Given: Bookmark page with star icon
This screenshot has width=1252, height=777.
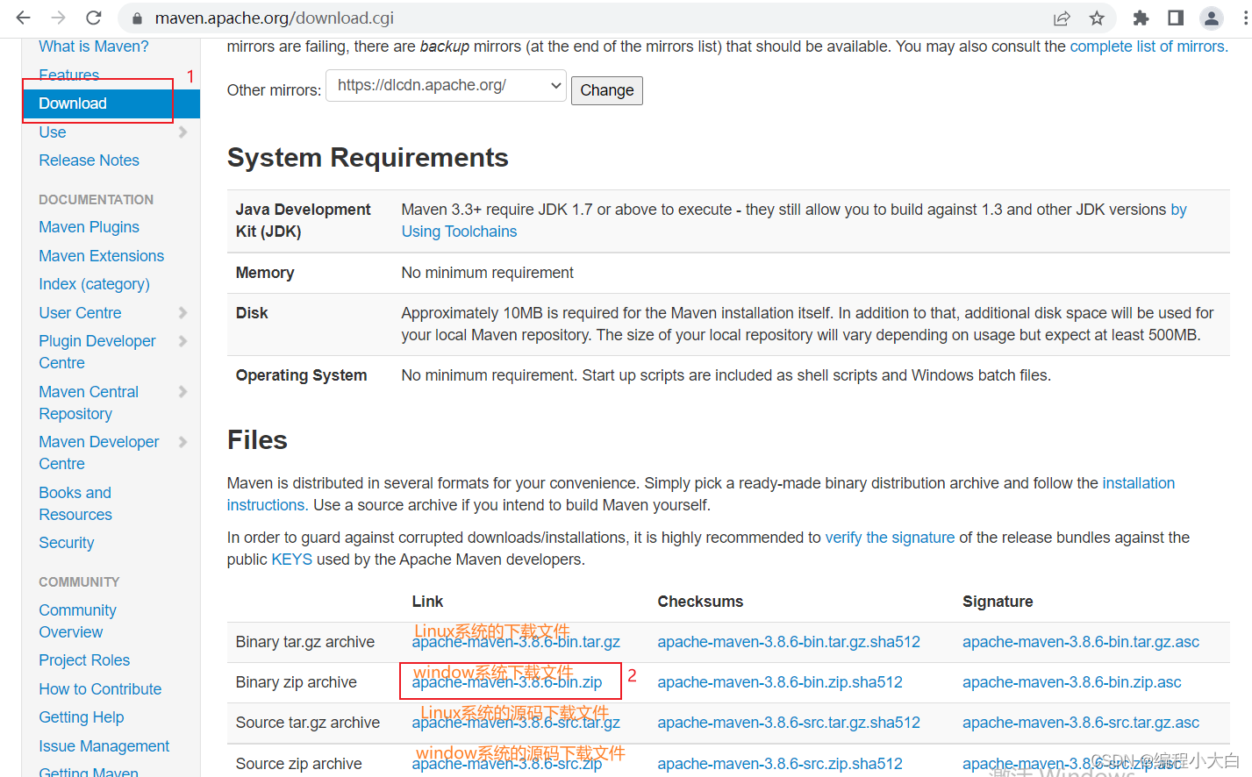Looking at the screenshot, I should (1097, 18).
